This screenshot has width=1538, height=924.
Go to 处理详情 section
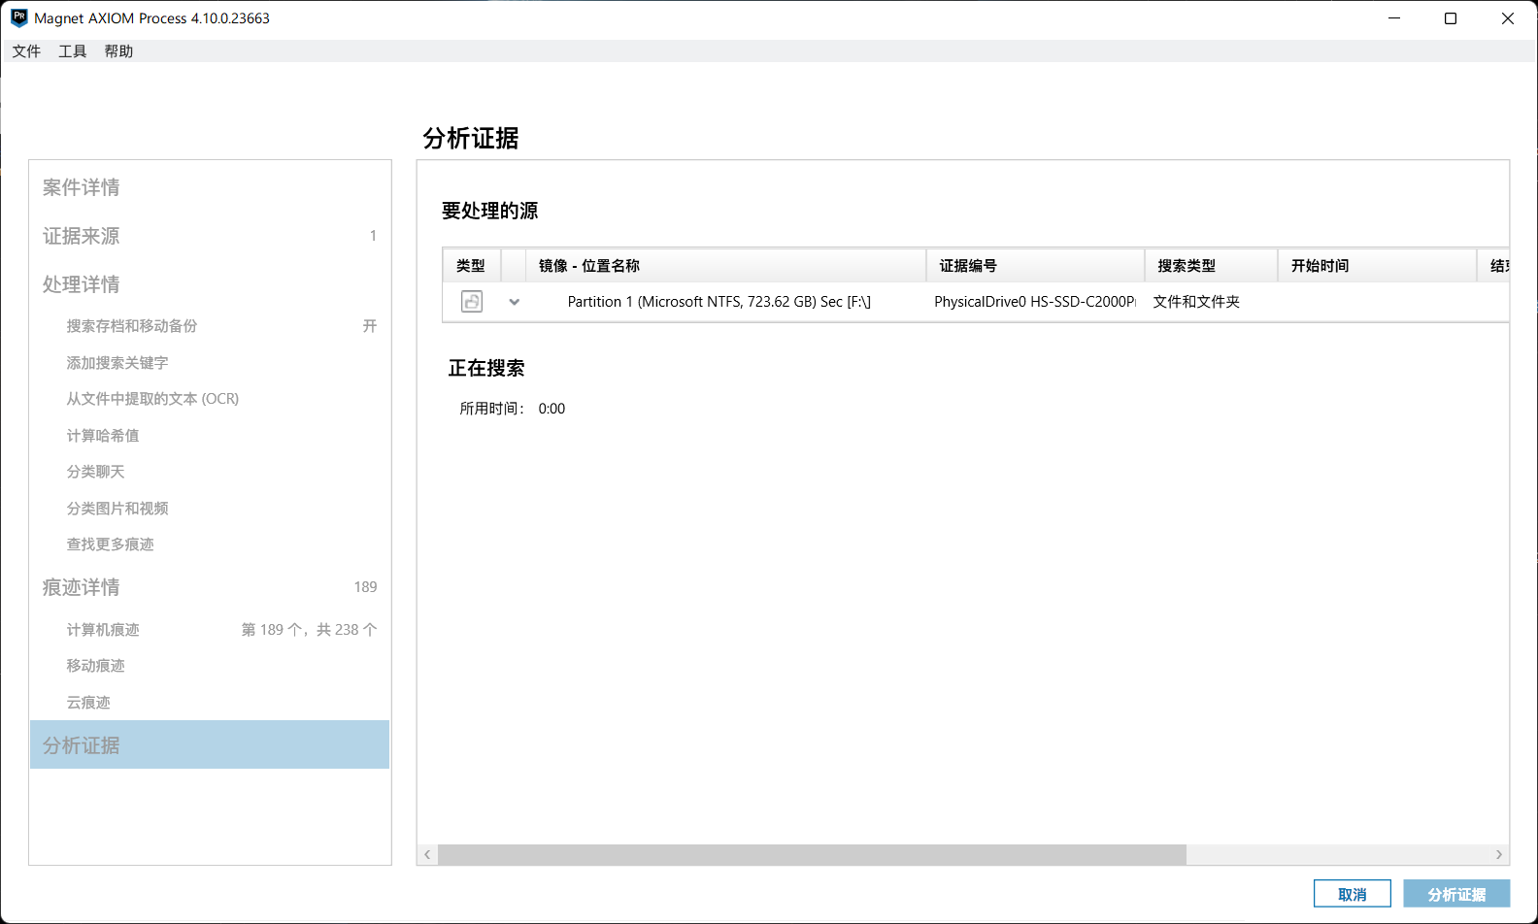pyautogui.click(x=82, y=284)
